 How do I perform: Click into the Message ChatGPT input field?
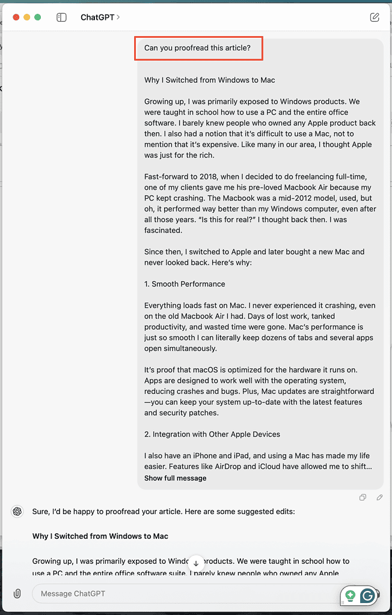click(x=180, y=593)
